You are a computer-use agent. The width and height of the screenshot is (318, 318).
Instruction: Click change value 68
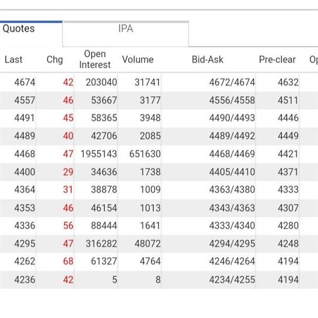(x=68, y=261)
